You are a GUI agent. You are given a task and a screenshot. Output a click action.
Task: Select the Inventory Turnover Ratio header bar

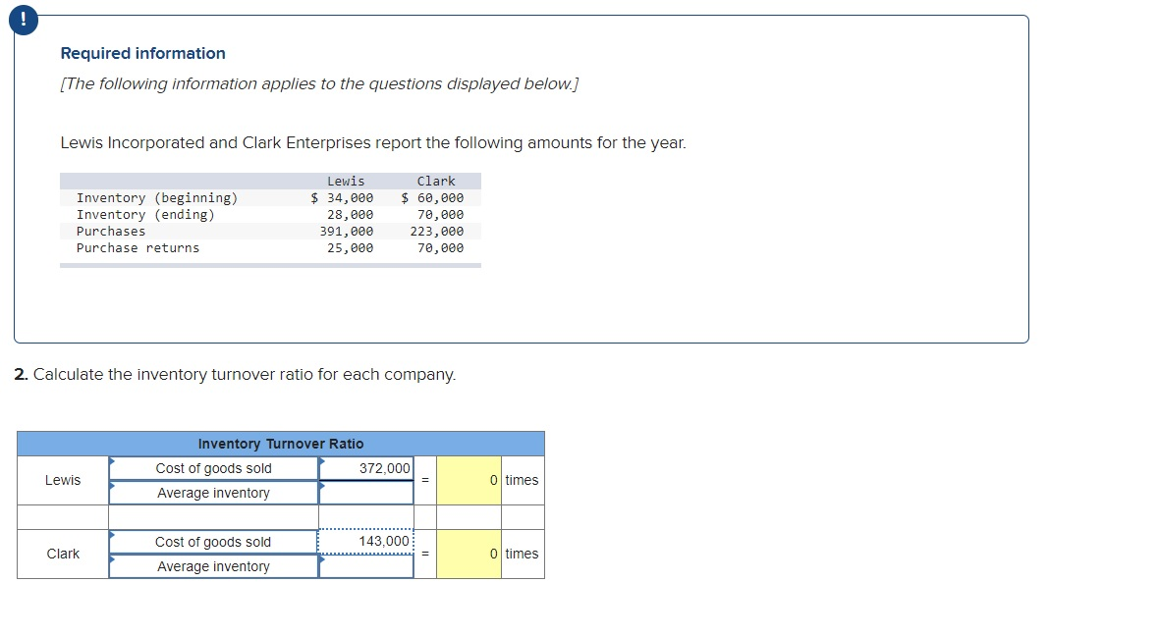pos(281,444)
